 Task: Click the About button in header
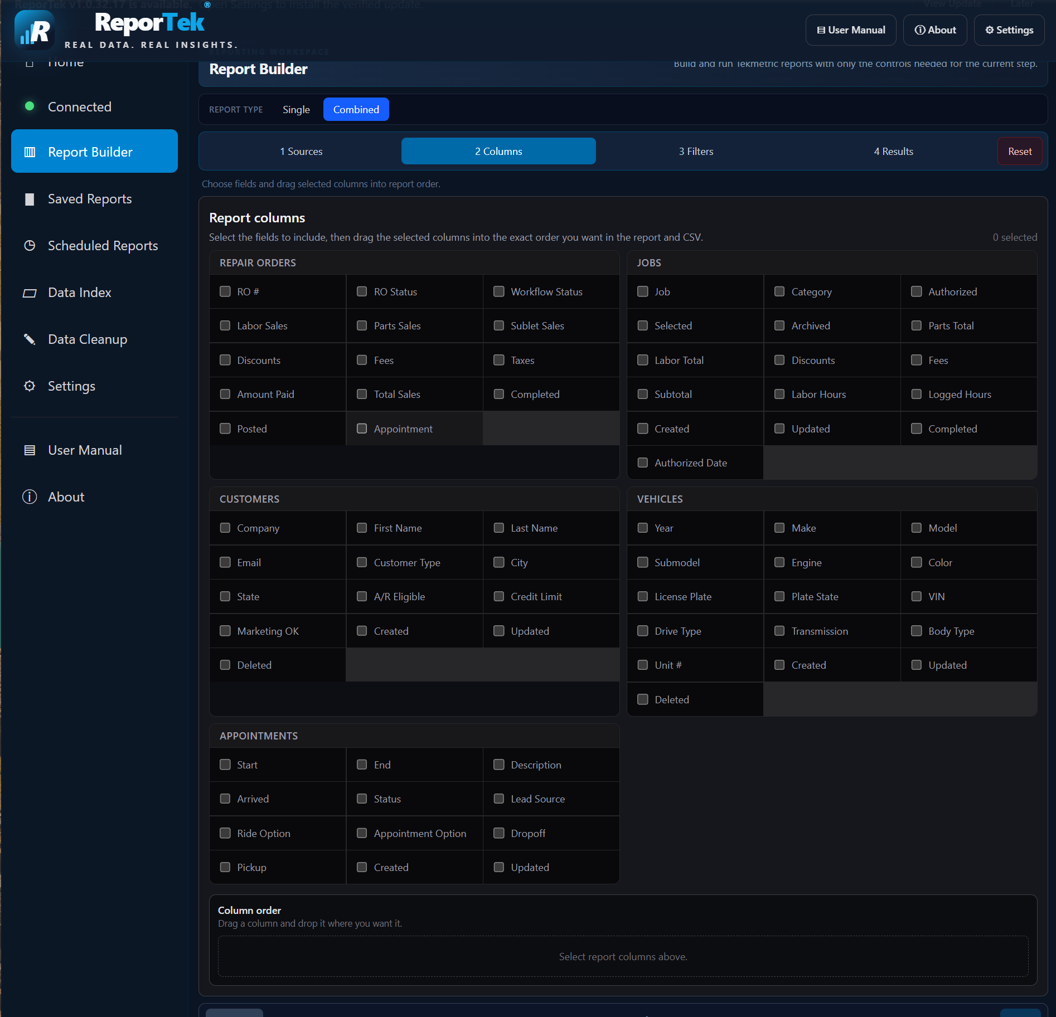(x=935, y=30)
